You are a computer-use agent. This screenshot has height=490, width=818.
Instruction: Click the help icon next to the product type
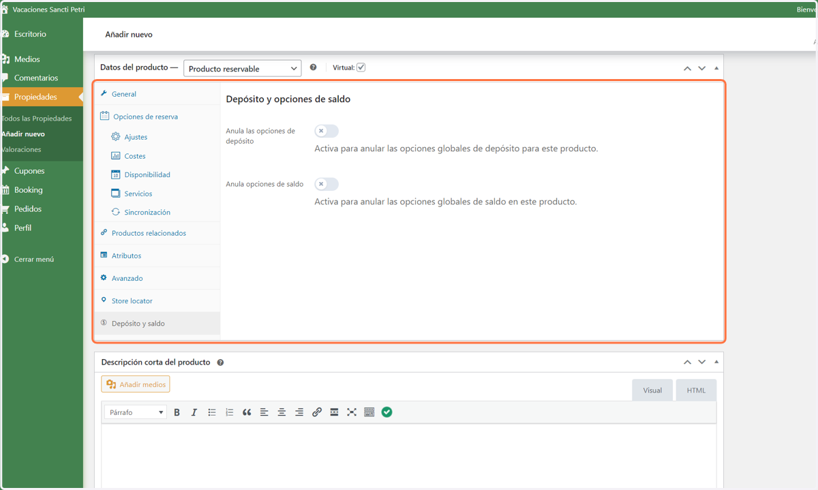pyautogui.click(x=314, y=67)
